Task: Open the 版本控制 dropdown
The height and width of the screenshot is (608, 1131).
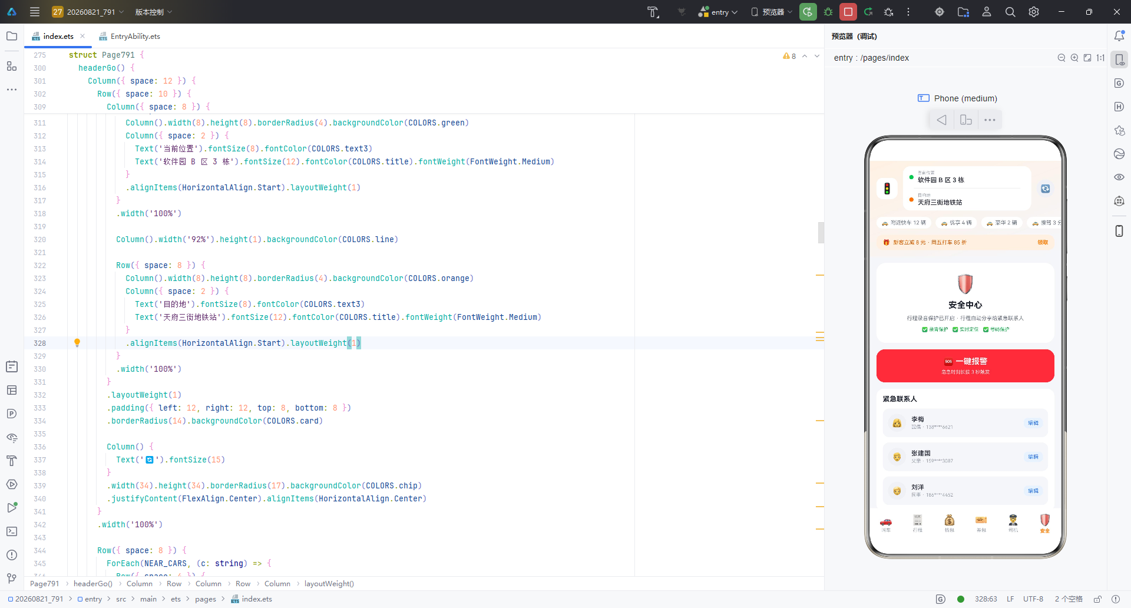Action: (153, 12)
